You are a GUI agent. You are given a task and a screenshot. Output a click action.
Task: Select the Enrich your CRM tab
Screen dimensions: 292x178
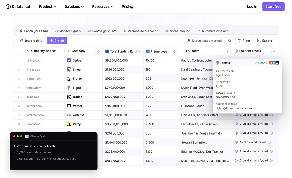(34, 31)
